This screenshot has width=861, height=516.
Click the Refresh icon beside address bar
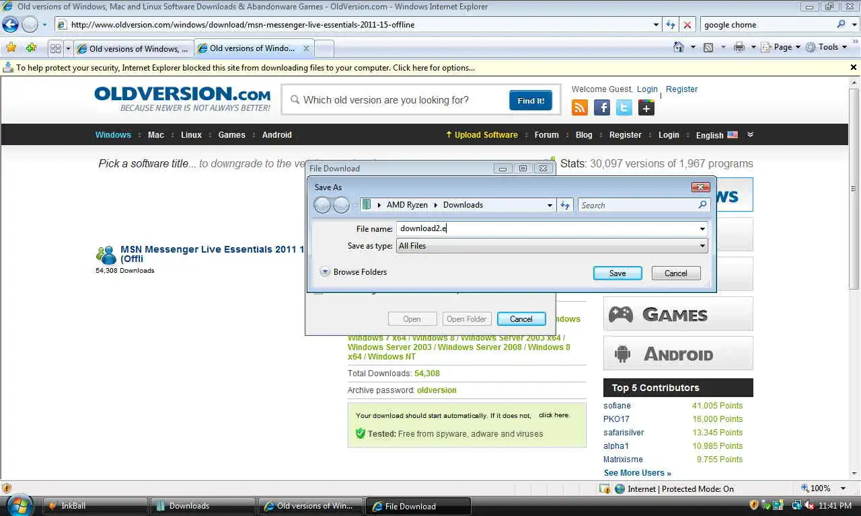pos(671,25)
